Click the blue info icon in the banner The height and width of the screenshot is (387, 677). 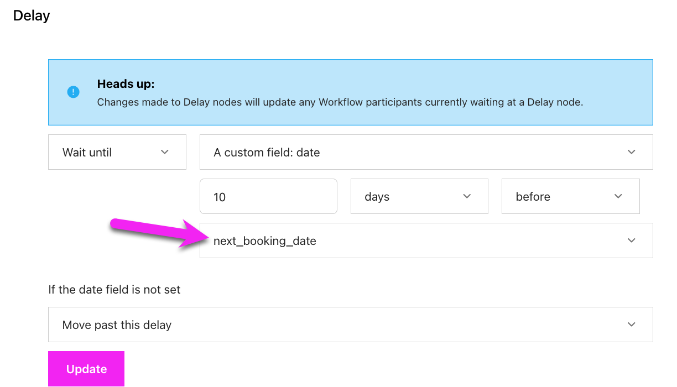[74, 92]
